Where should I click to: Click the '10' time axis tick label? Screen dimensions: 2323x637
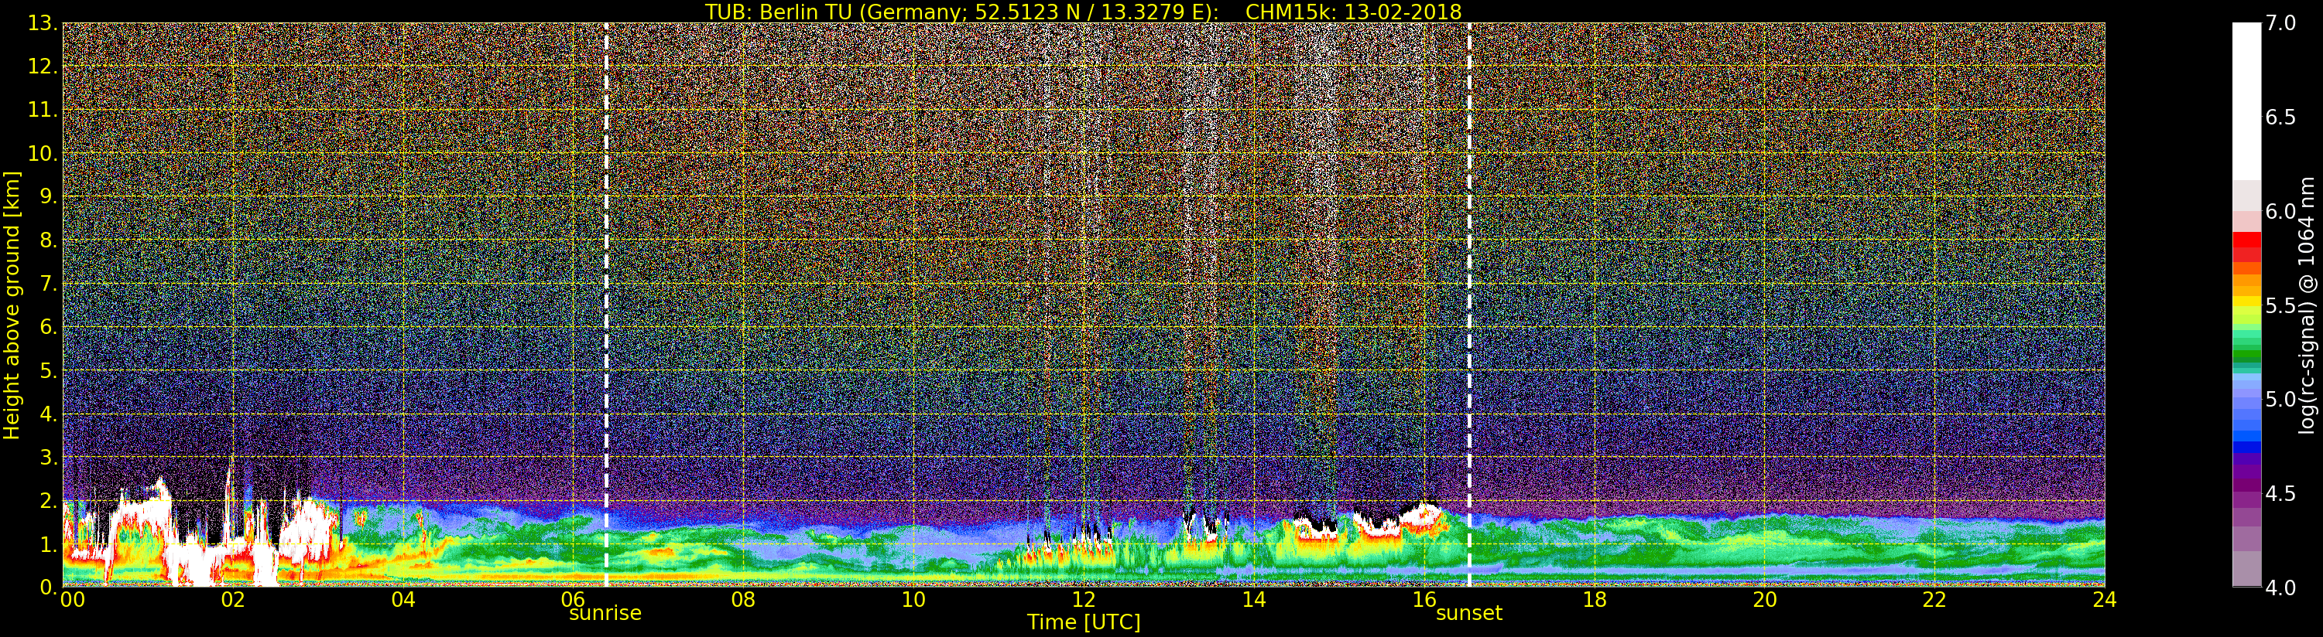pyautogui.click(x=913, y=599)
